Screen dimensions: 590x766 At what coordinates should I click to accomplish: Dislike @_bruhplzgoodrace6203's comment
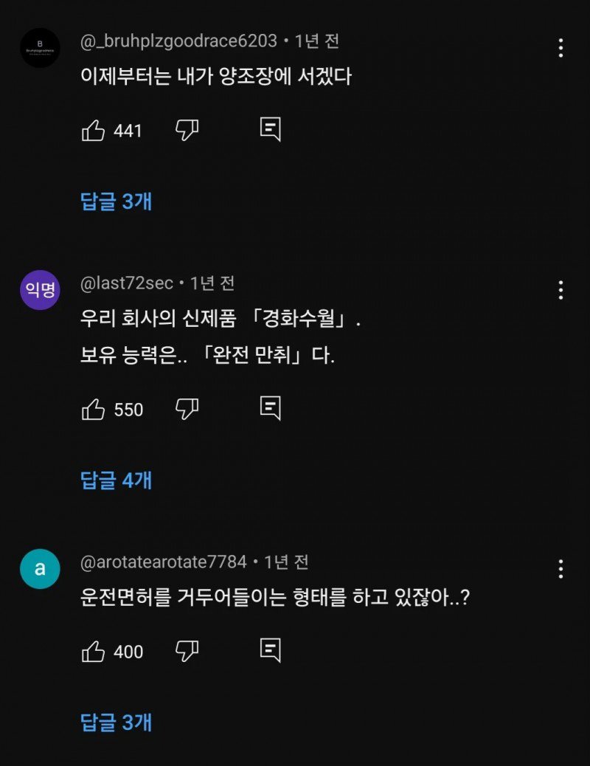click(x=187, y=131)
